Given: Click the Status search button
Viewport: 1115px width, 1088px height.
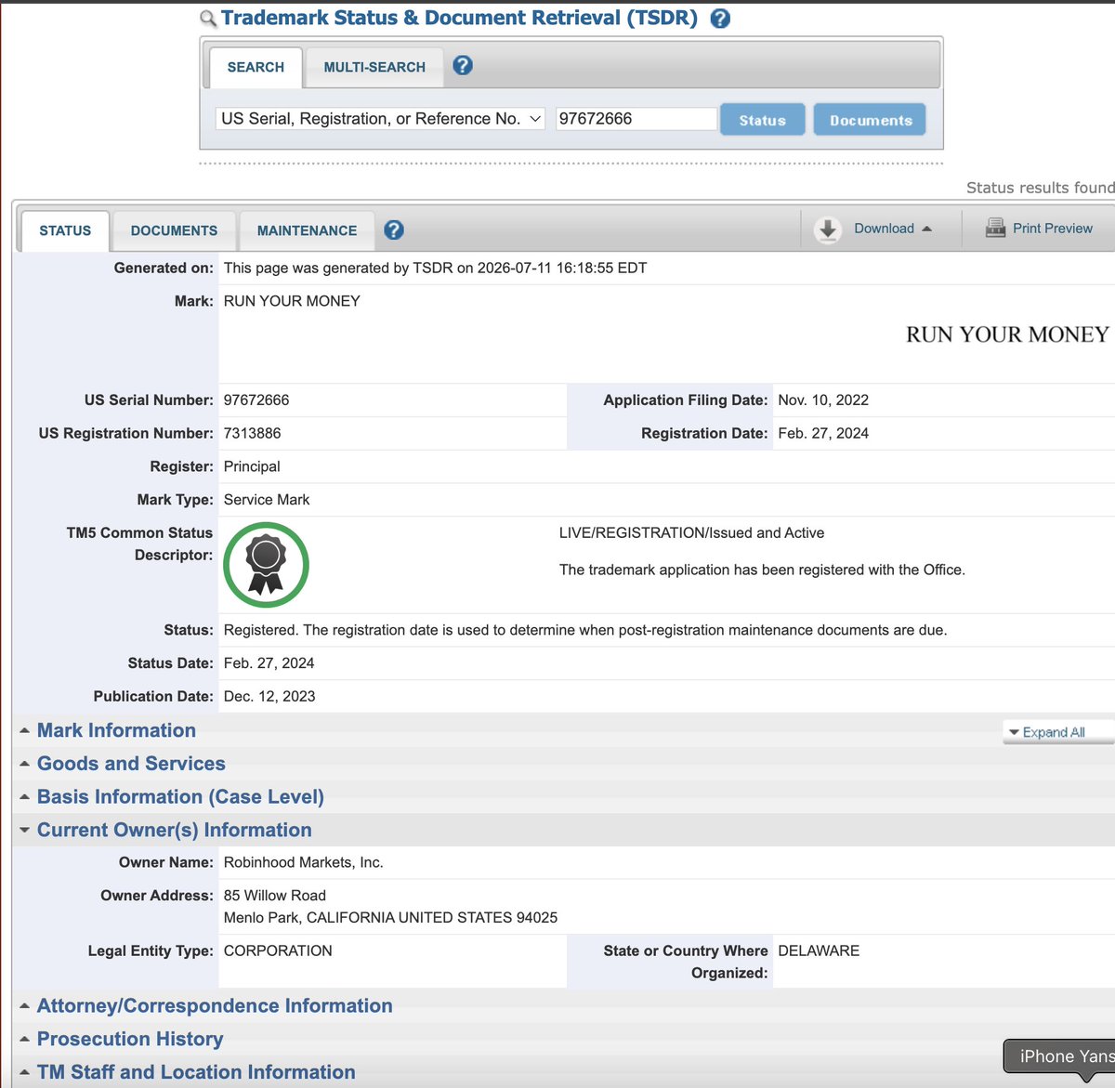Looking at the screenshot, I should tap(763, 120).
